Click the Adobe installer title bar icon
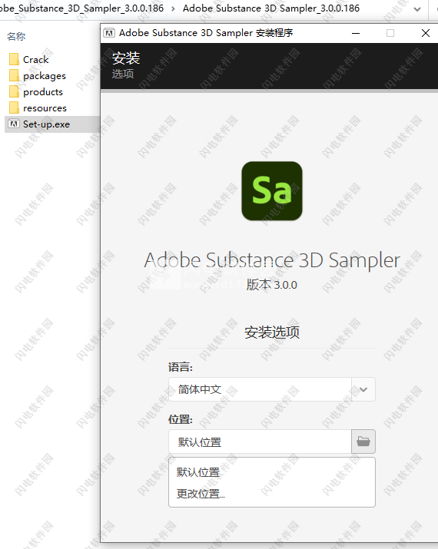The height and width of the screenshot is (549, 438). click(x=109, y=33)
